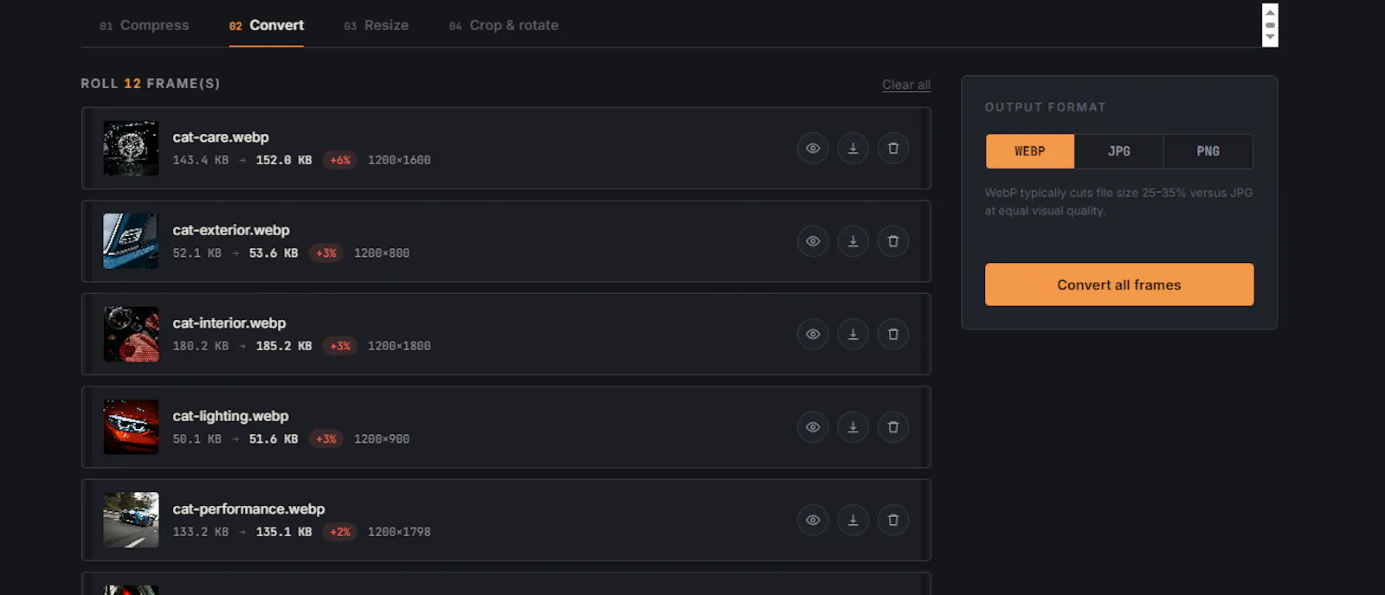Choose PNG output format
Viewport: 1385px width, 595px height.
1208,151
